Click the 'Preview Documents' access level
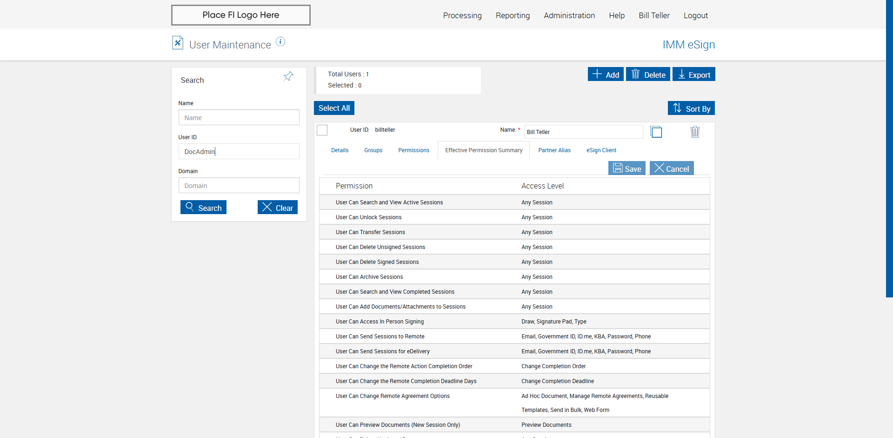Screen dimensions: 893x438 (546, 425)
